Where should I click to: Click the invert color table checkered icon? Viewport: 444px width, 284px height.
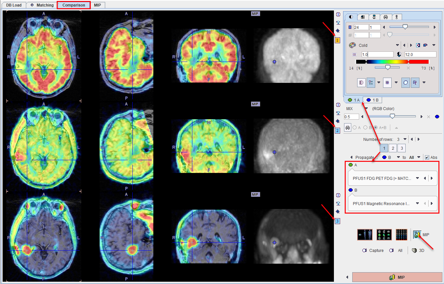[x=418, y=45]
